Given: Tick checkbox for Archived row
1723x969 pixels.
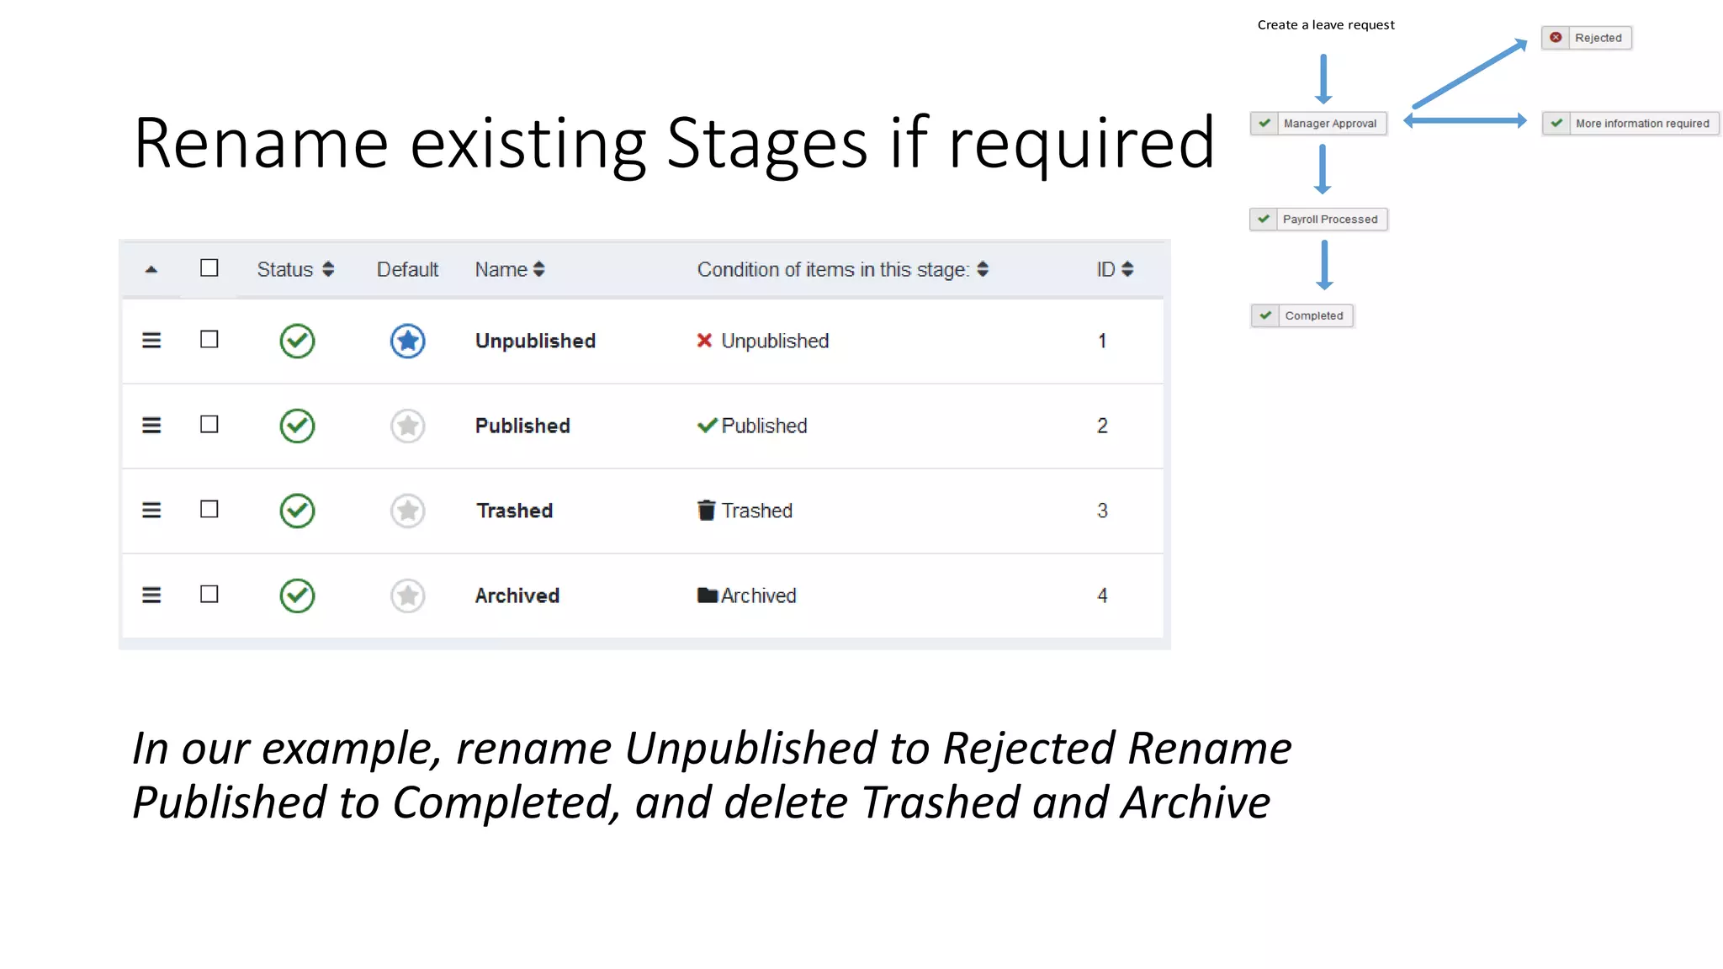Looking at the screenshot, I should (209, 595).
